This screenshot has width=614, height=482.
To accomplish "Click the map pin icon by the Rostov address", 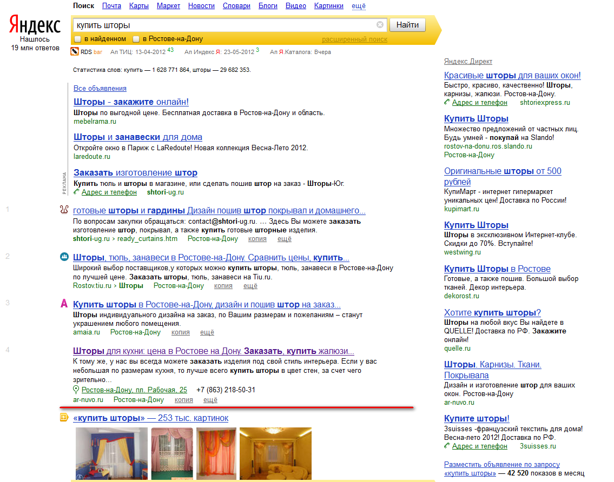I will (x=76, y=390).
